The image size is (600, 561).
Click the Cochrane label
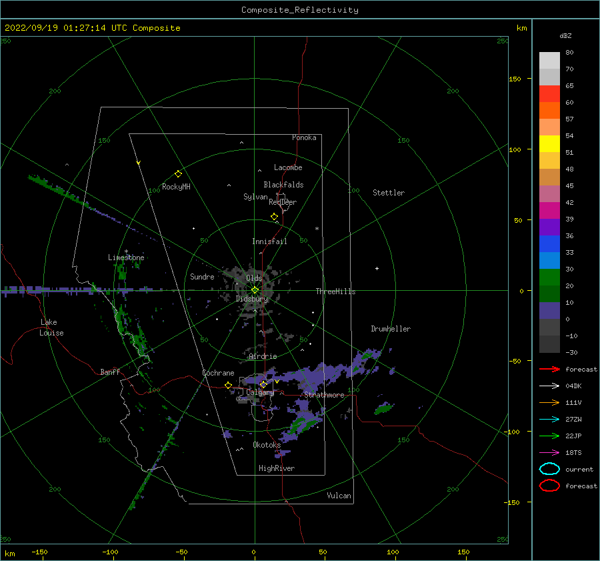(218, 373)
